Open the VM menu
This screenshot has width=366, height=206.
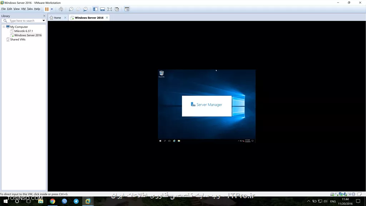point(23,9)
